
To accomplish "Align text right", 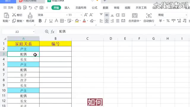I will pos(112,21).
